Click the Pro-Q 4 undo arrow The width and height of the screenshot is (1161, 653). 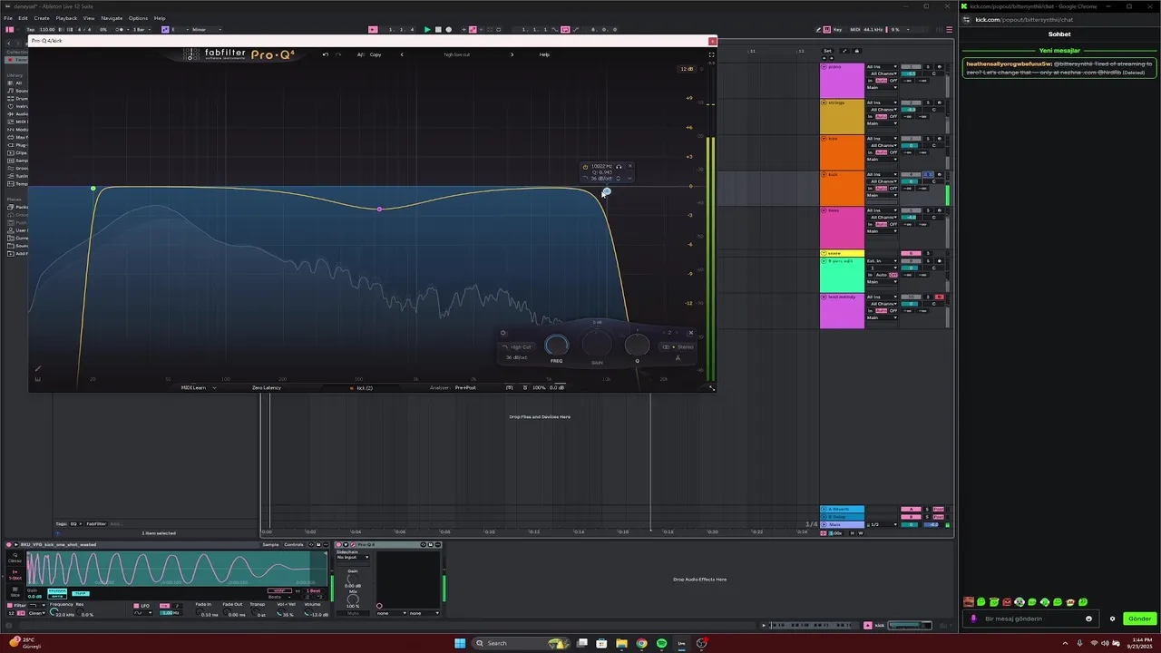click(x=326, y=54)
